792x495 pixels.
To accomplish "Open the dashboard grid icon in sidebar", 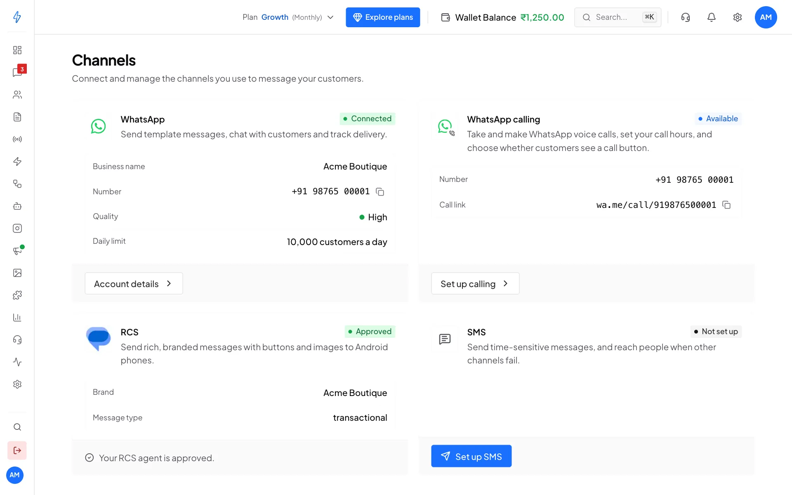I will coord(17,50).
